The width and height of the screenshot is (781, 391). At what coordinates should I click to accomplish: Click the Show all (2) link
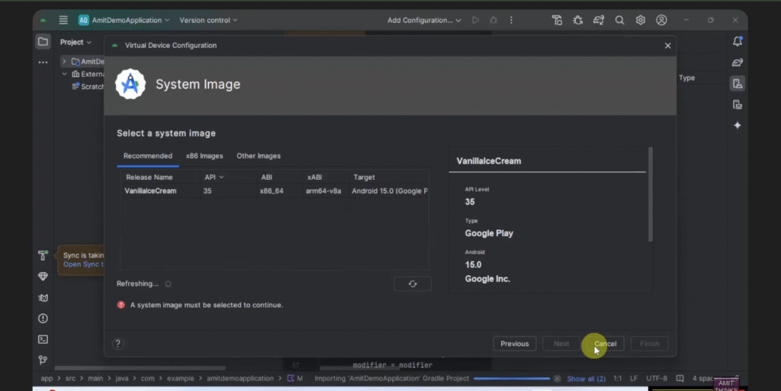tap(587, 379)
